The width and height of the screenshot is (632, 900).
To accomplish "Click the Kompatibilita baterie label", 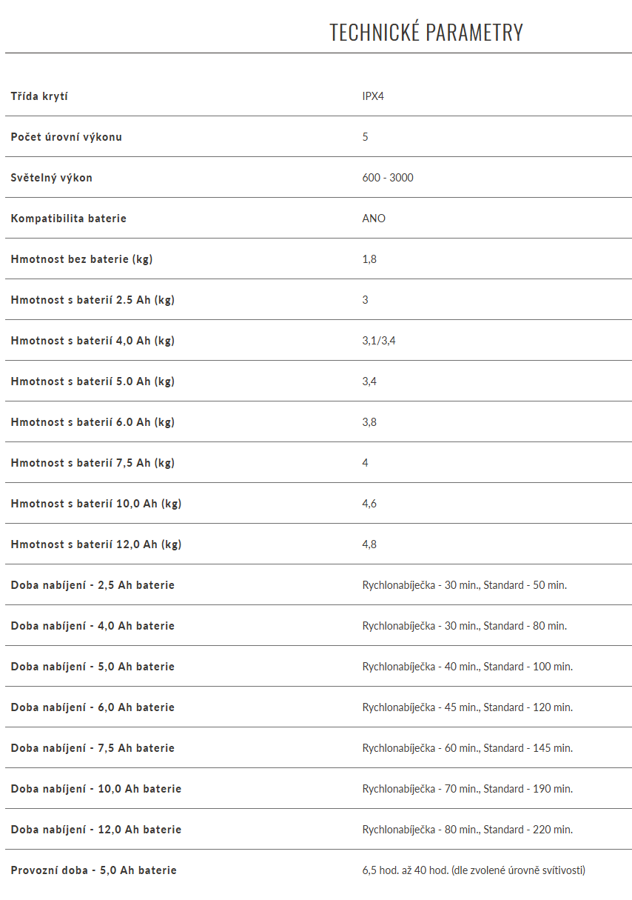I will coord(69,219).
